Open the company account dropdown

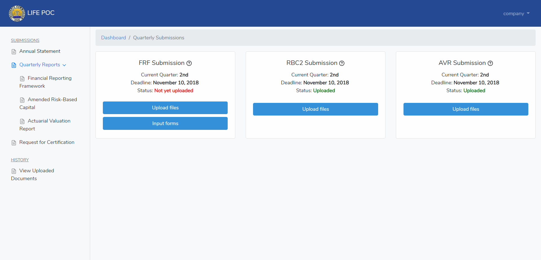[x=516, y=13]
